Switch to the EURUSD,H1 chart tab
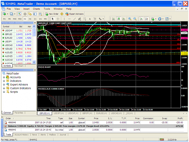 (102, 113)
